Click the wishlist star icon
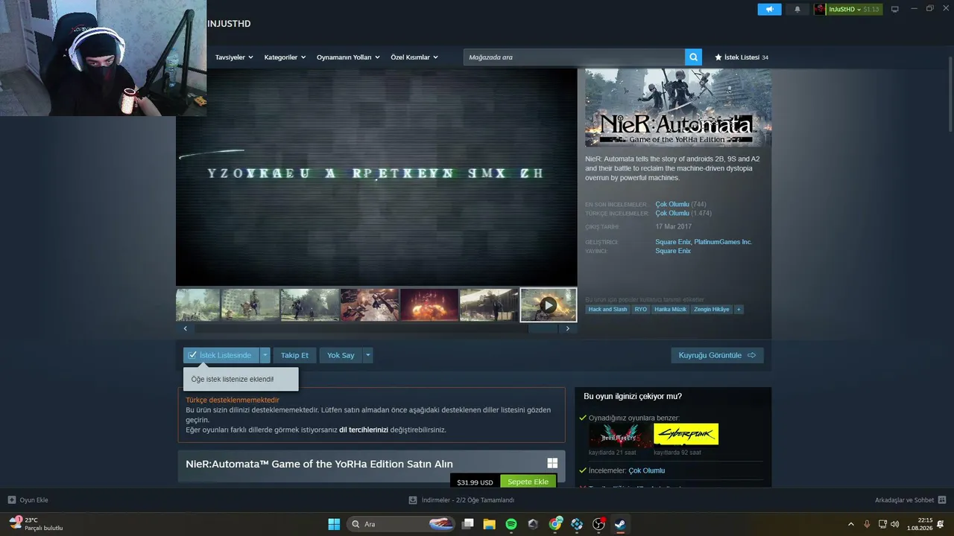The width and height of the screenshot is (954, 536). 718,57
